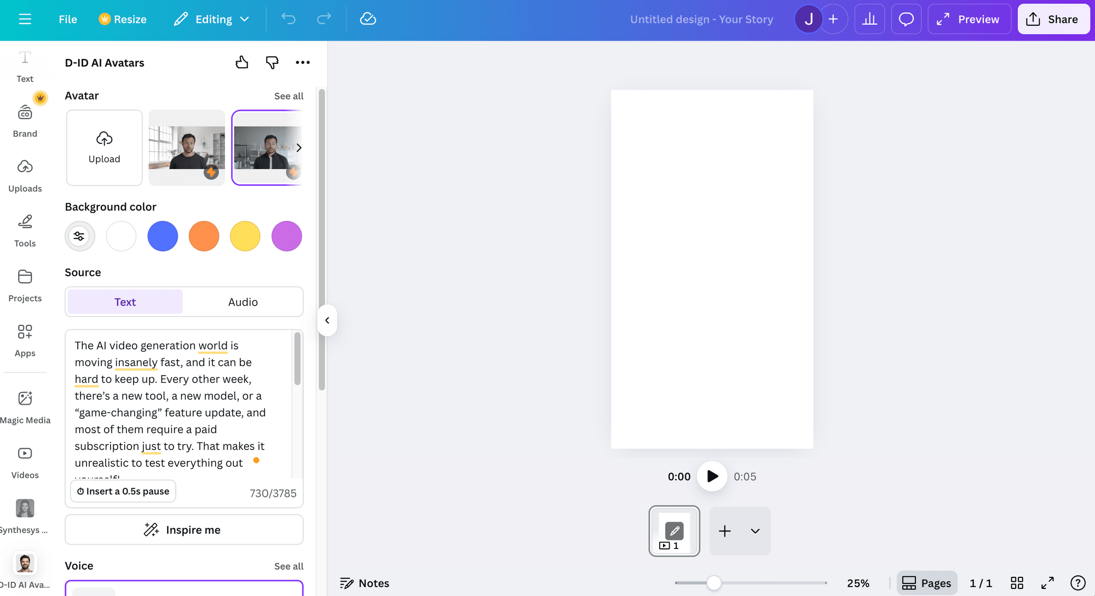
Task: Click the Inspire me button
Action: click(184, 529)
